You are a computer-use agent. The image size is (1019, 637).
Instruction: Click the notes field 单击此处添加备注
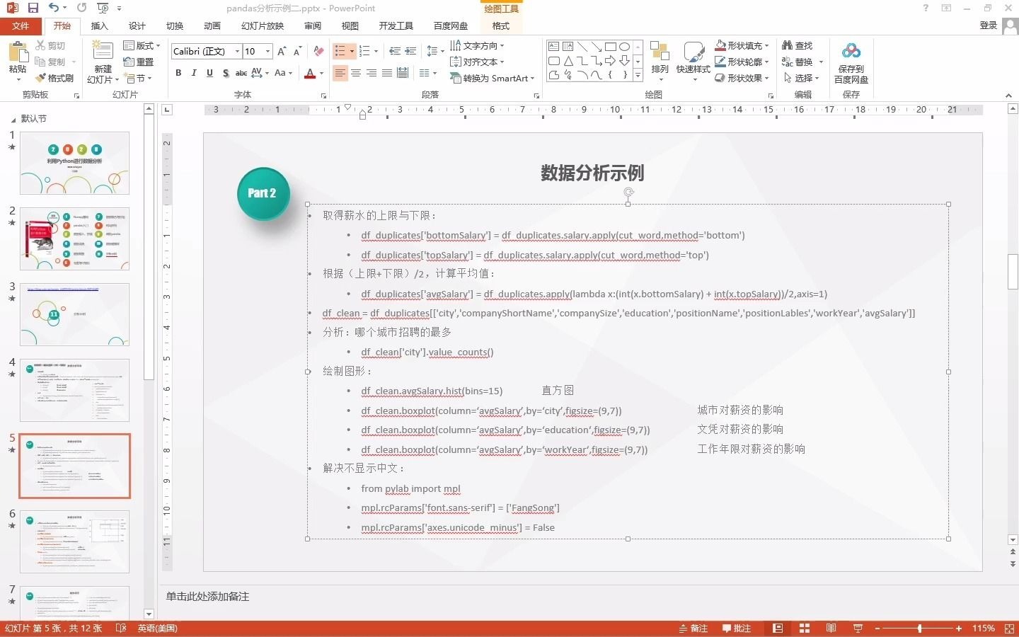point(207,597)
